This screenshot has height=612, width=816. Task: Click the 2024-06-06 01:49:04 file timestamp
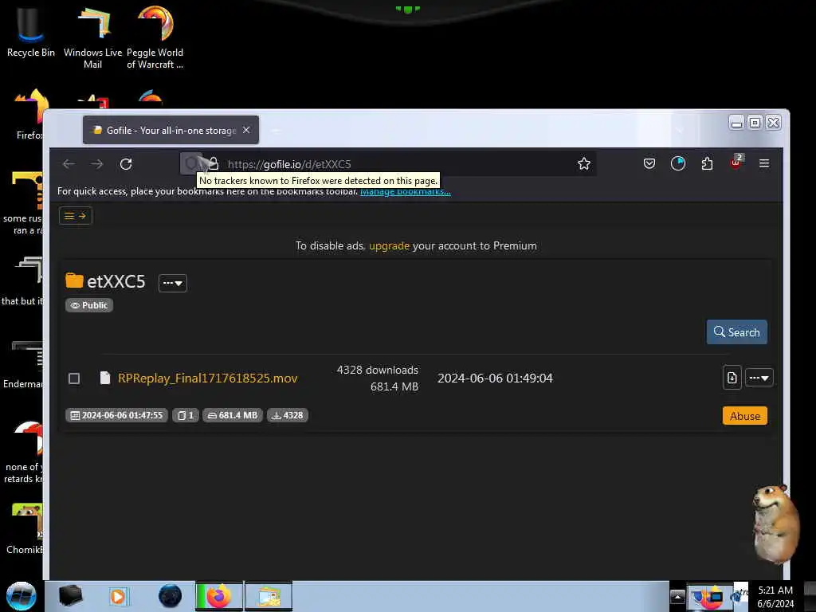point(495,379)
